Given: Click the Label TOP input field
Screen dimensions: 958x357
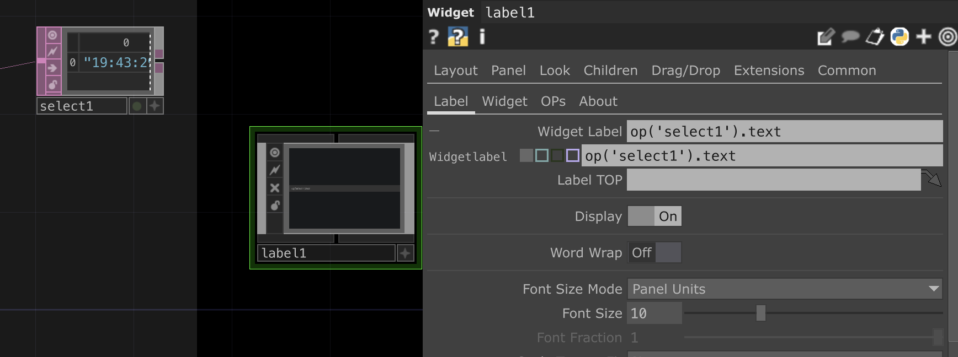Looking at the screenshot, I should [x=773, y=180].
